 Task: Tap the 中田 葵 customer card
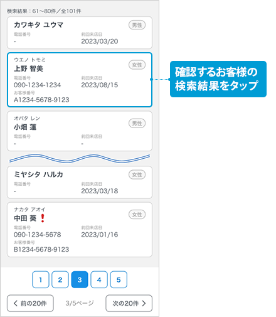click(x=80, y=230)
